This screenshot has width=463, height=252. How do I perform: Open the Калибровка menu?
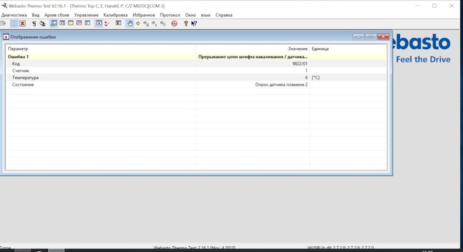(115, 15)
